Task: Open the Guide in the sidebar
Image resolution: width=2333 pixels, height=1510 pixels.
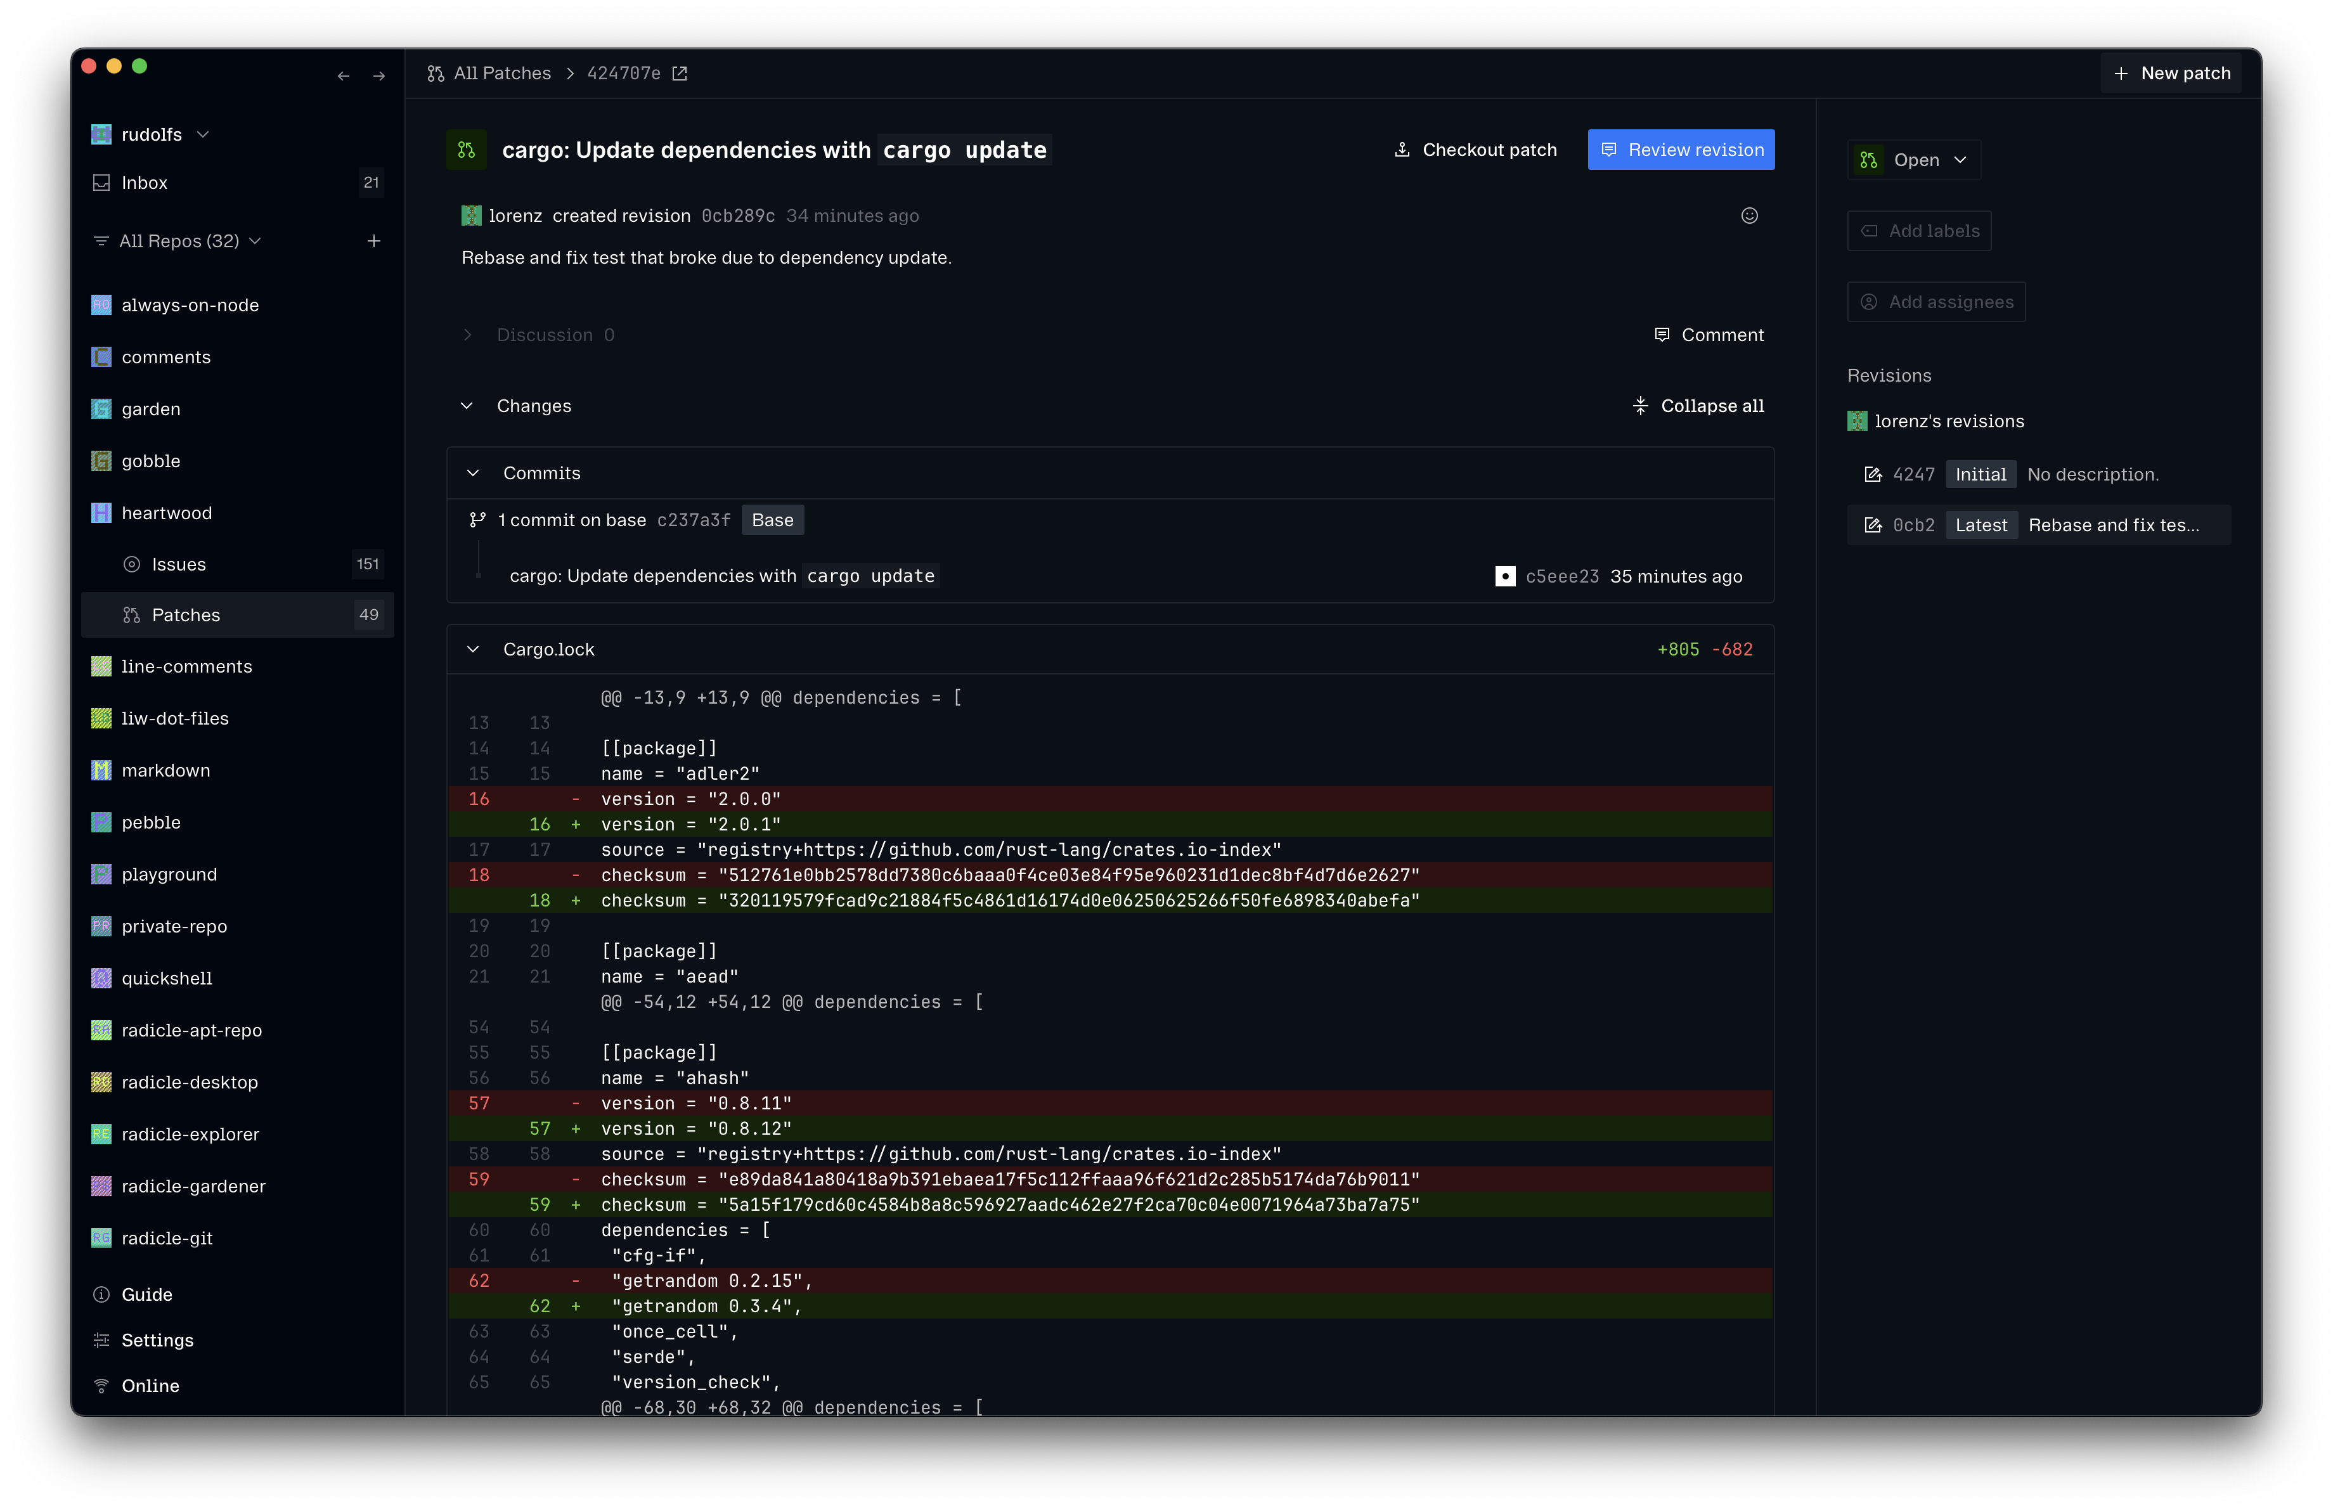Action: (x=146, y=1294)
